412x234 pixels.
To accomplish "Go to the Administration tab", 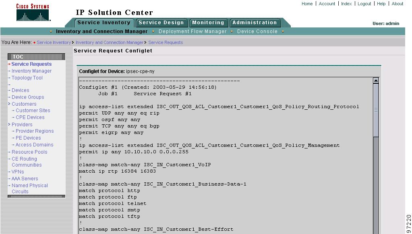I will [x=255, y=23].
